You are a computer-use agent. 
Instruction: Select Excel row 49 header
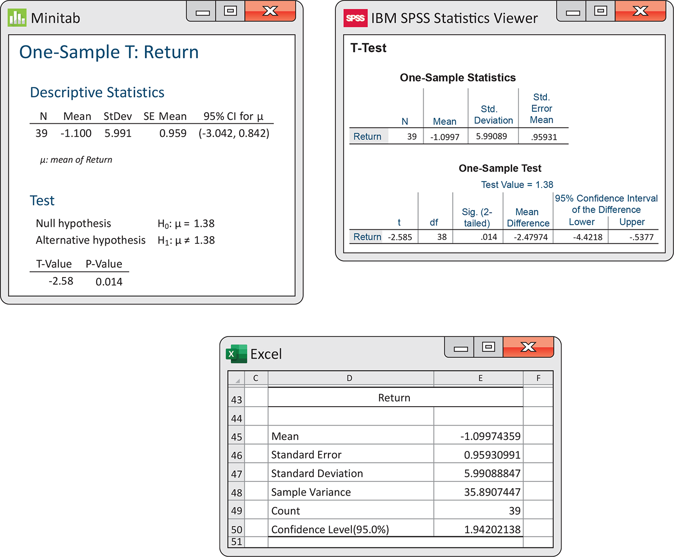(236, 510)
